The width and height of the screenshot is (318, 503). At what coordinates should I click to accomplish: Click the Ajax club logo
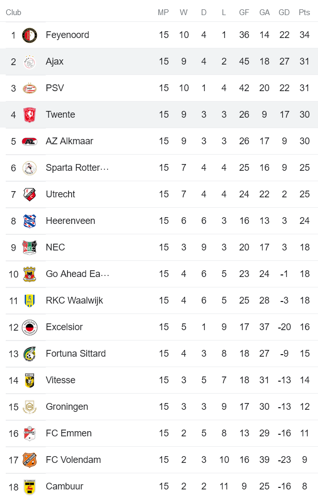[30, 62]
